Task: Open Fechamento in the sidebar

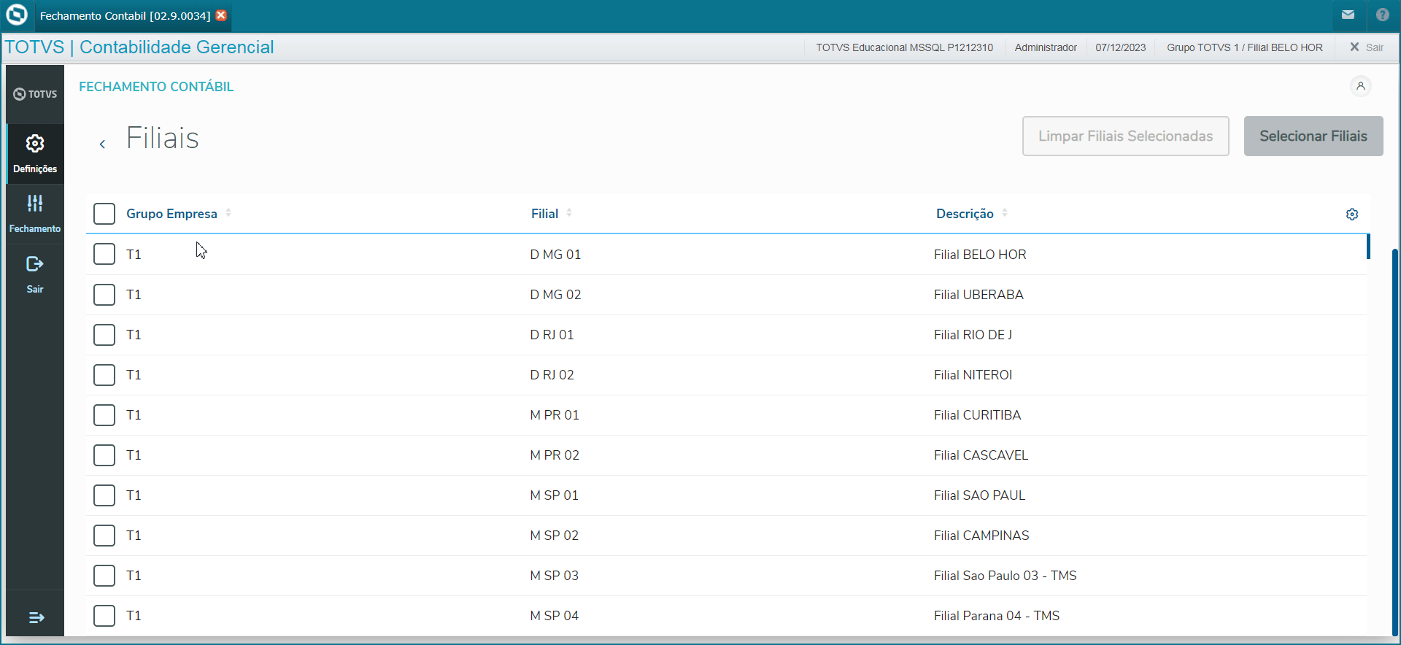Action: [35, 214]
